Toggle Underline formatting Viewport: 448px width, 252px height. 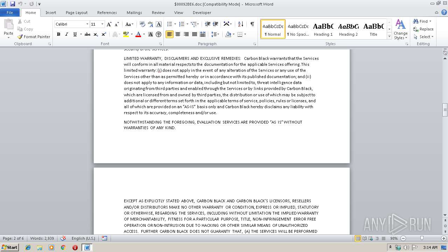[75, 34]
